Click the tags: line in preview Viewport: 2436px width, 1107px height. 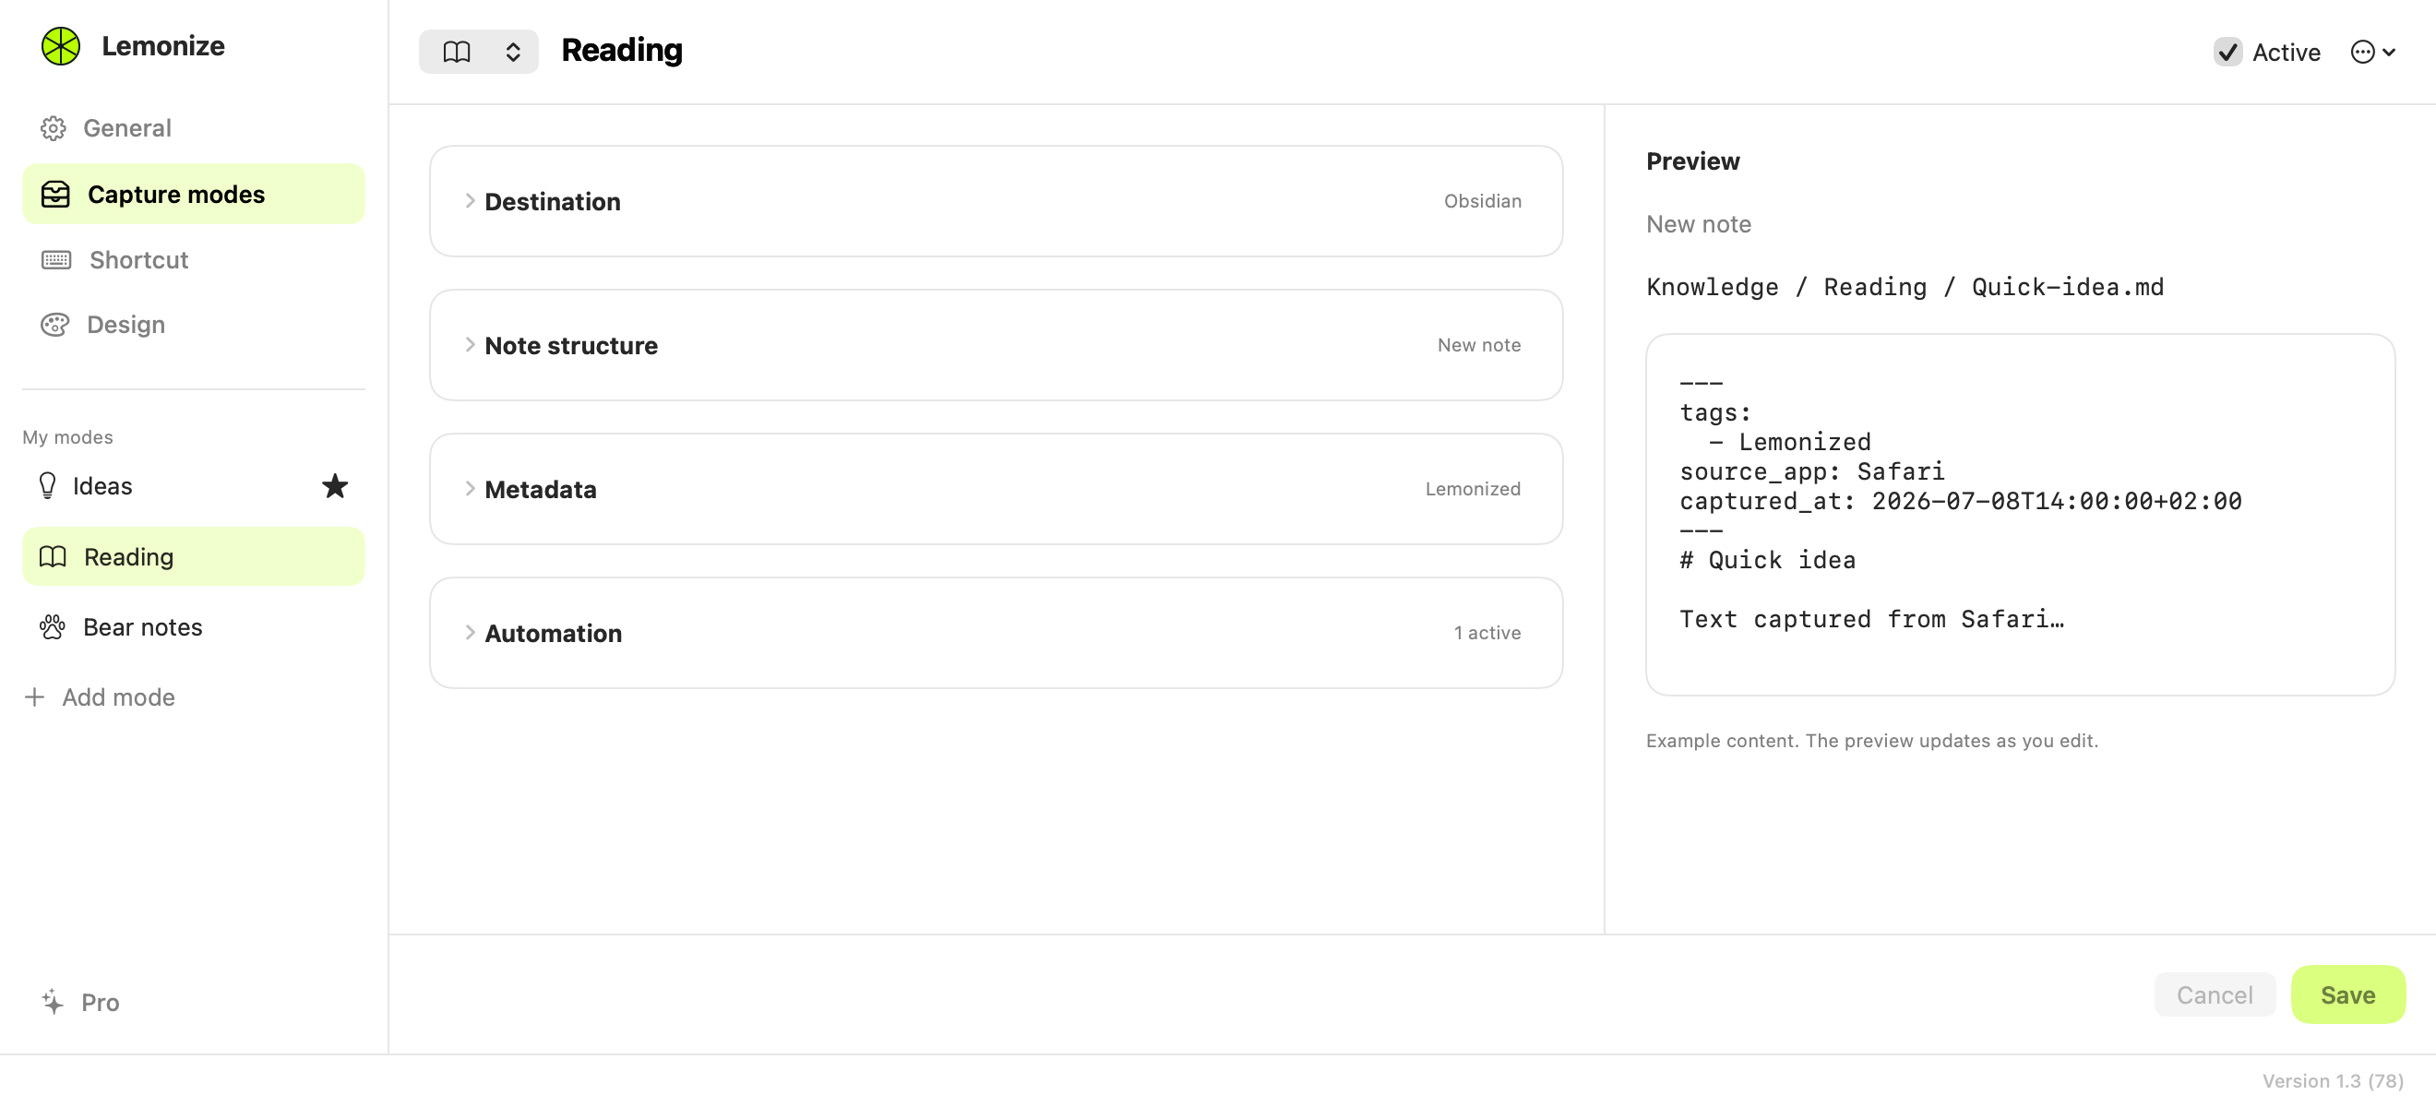coord(1714,413)
